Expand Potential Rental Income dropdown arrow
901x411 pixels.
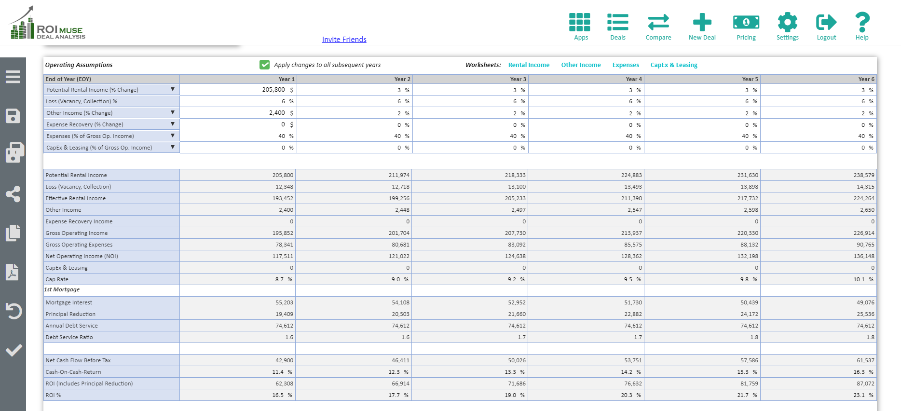coord(173,89)
